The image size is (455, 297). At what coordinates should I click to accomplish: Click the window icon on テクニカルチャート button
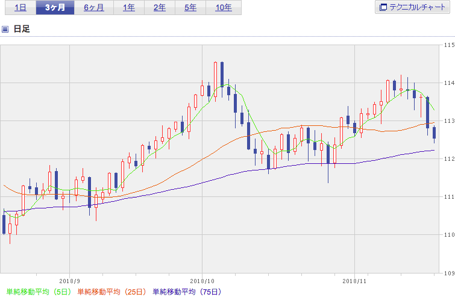pyautogui.click(x=383, y=7)
